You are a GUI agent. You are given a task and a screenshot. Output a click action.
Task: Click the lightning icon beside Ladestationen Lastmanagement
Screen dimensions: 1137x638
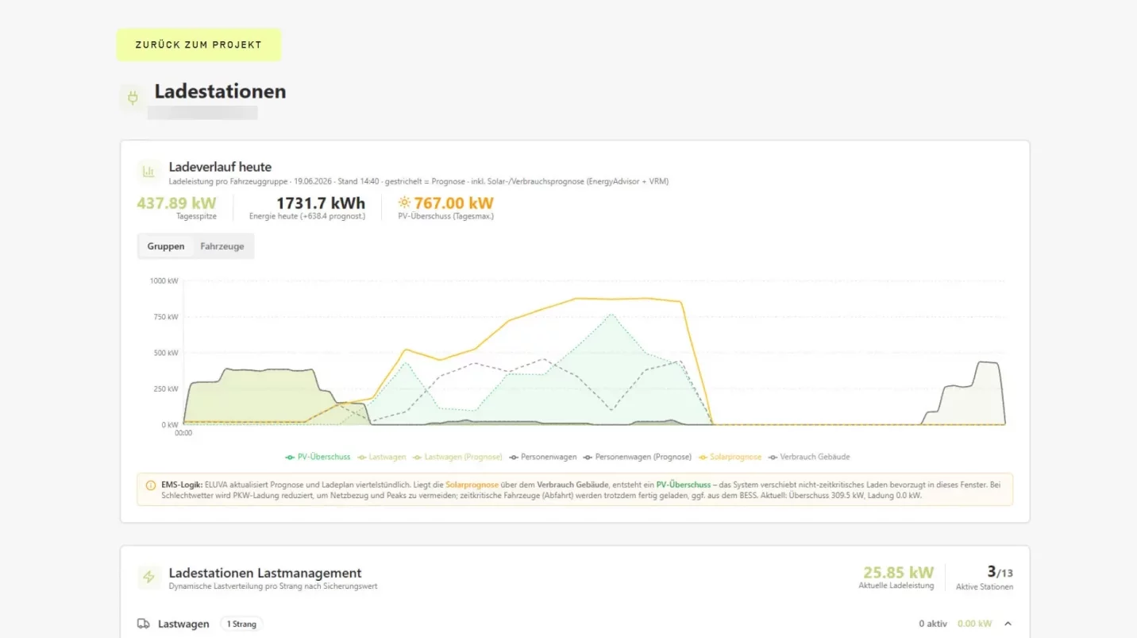(148, 577)
